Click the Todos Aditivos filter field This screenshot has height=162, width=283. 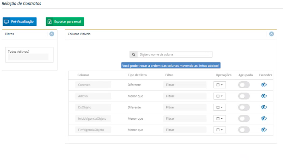click(x=28, y=57)
